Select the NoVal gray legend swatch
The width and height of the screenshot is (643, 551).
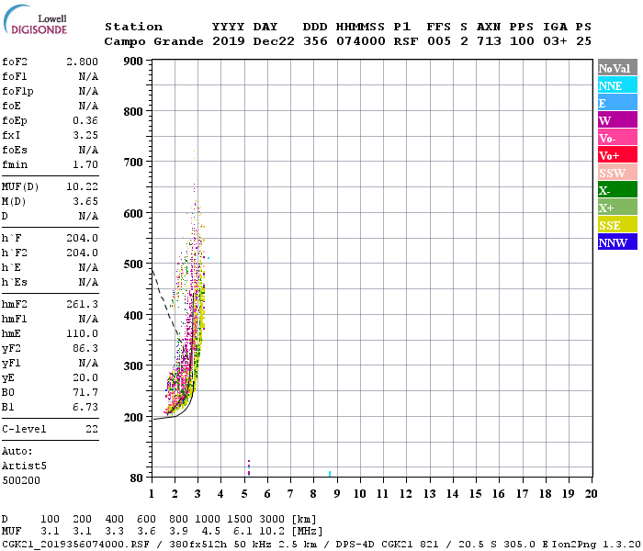(x=617, y=68)
